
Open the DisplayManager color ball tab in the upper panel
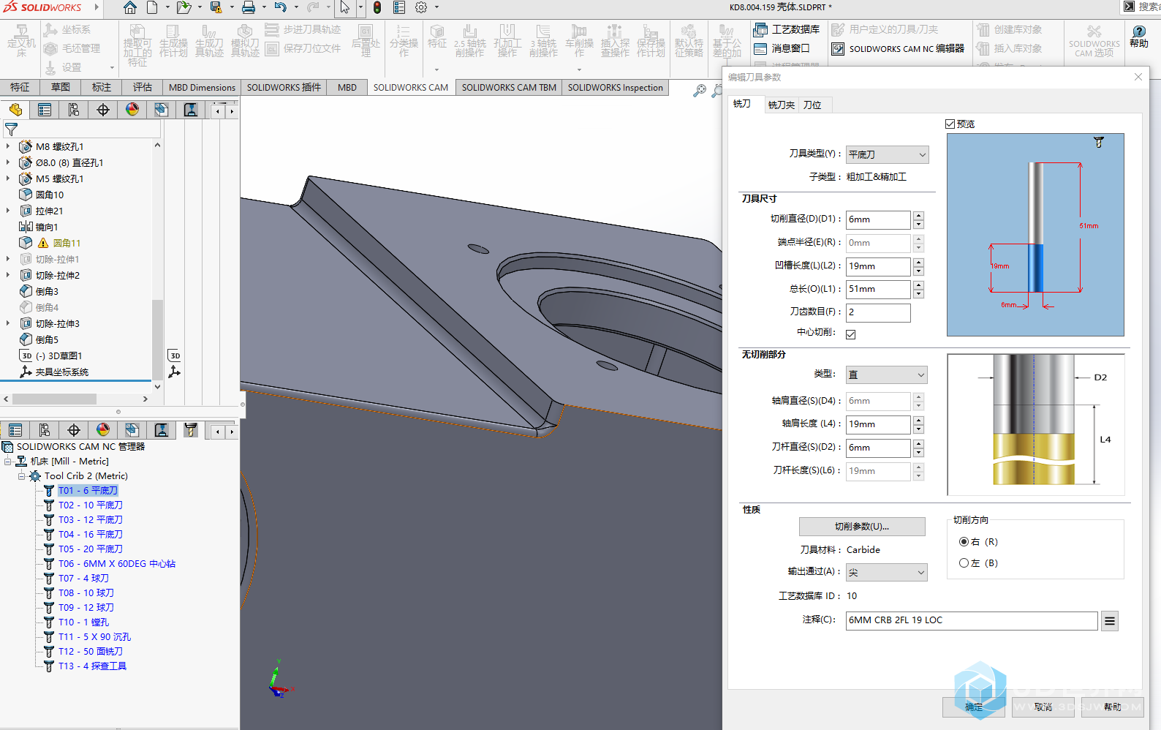(132, 110)
